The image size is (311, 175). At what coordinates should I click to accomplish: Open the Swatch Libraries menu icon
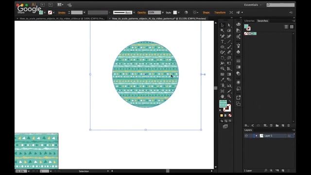pyautogui.click(x=246, y=125)
